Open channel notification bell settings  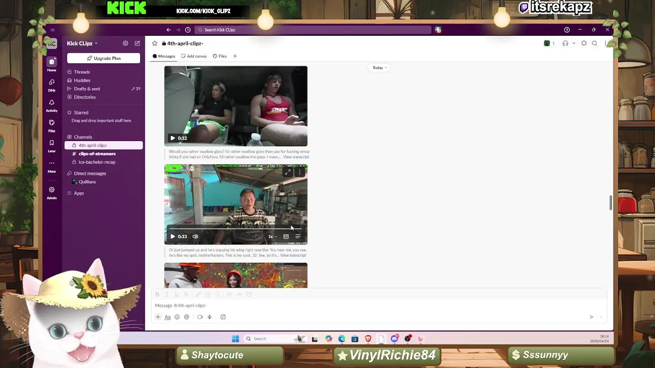[584, 43]
